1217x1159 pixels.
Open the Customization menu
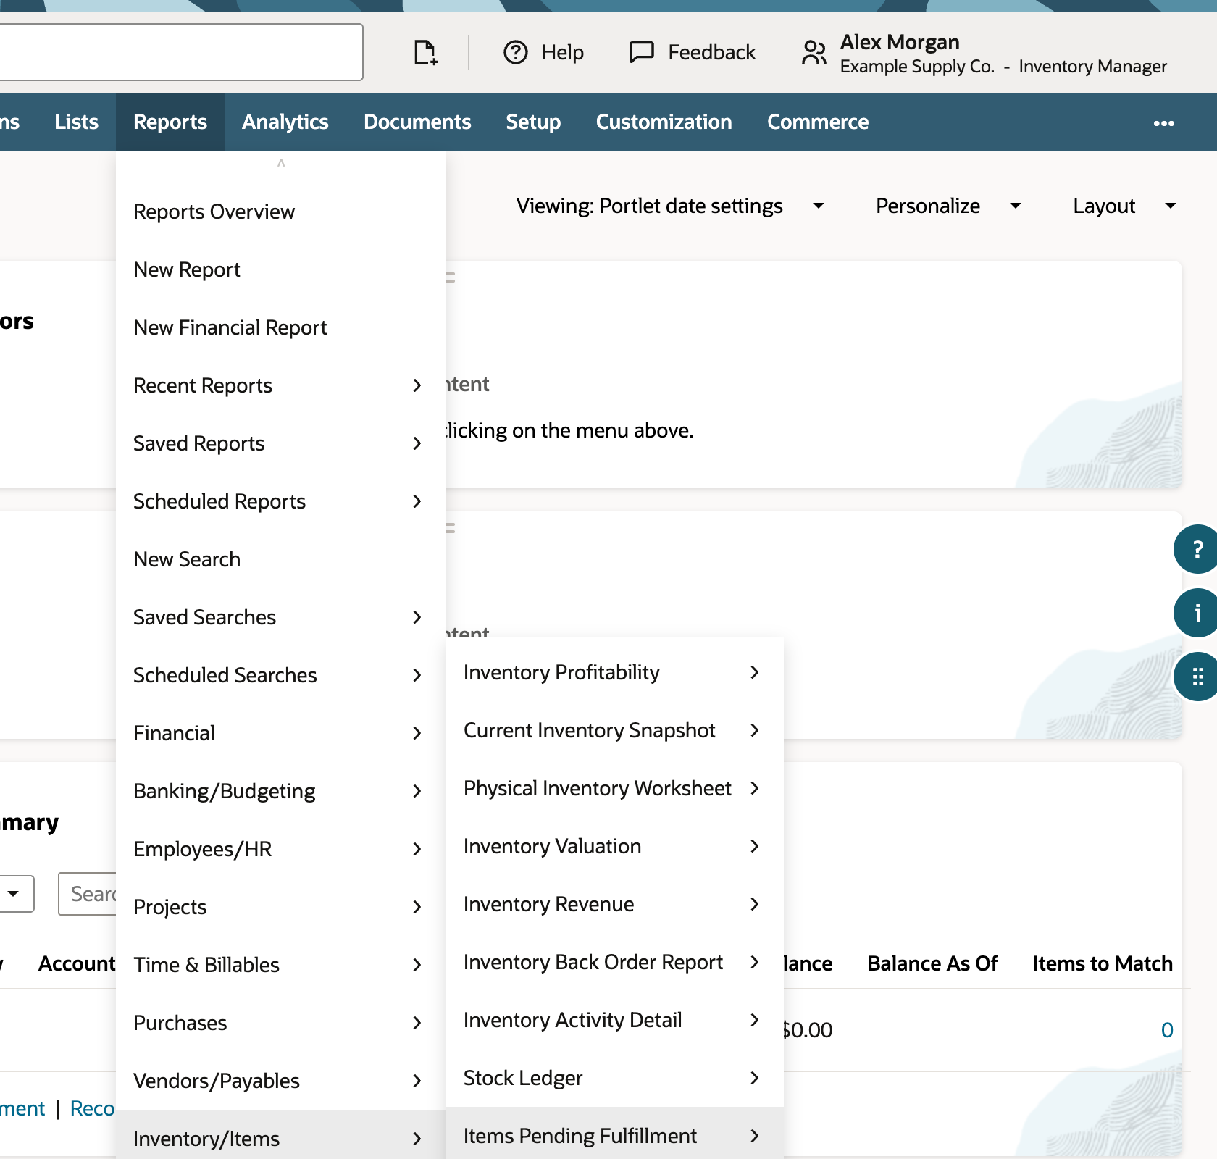[664, 122]
